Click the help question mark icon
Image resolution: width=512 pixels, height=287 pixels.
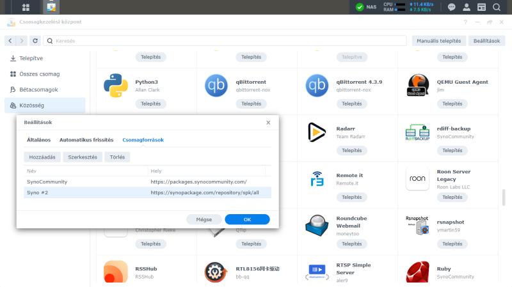click(x=465, y=22)
